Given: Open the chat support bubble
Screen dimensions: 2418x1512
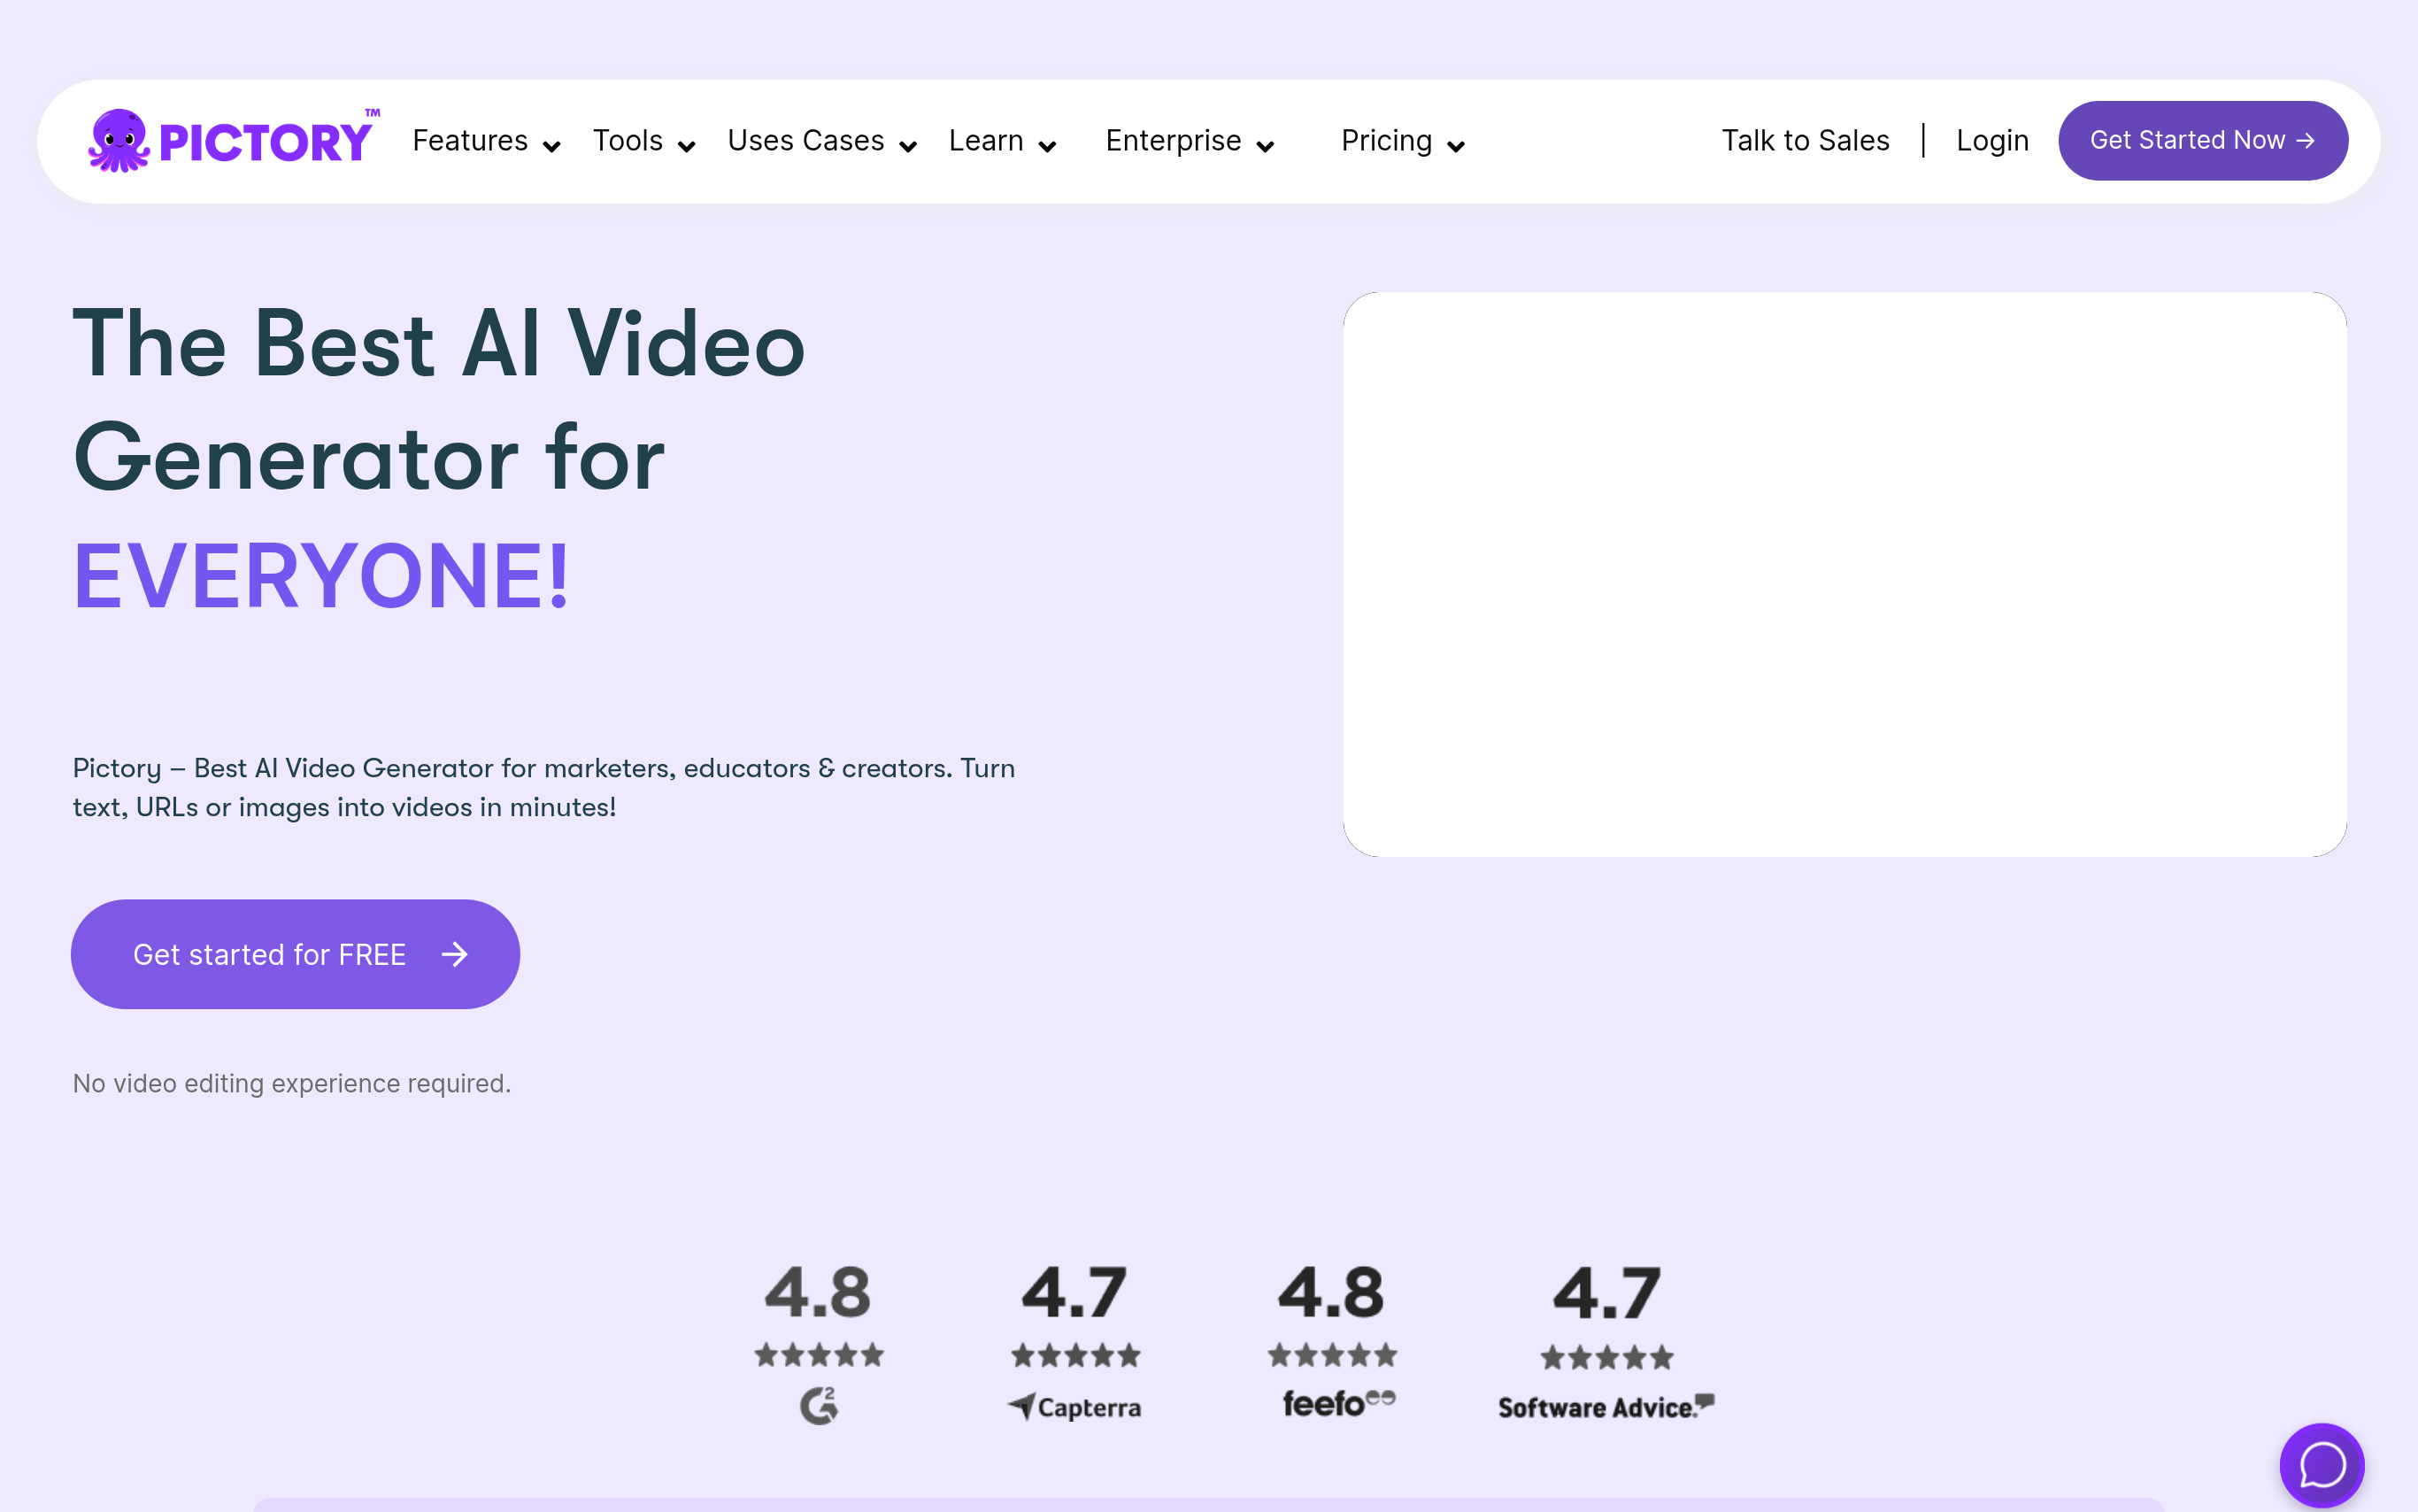Looking at the screenshot, I should click(x=2321, y=1465).
